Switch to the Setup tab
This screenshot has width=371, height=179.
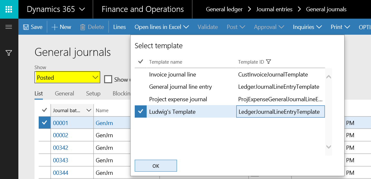[93, 94]
